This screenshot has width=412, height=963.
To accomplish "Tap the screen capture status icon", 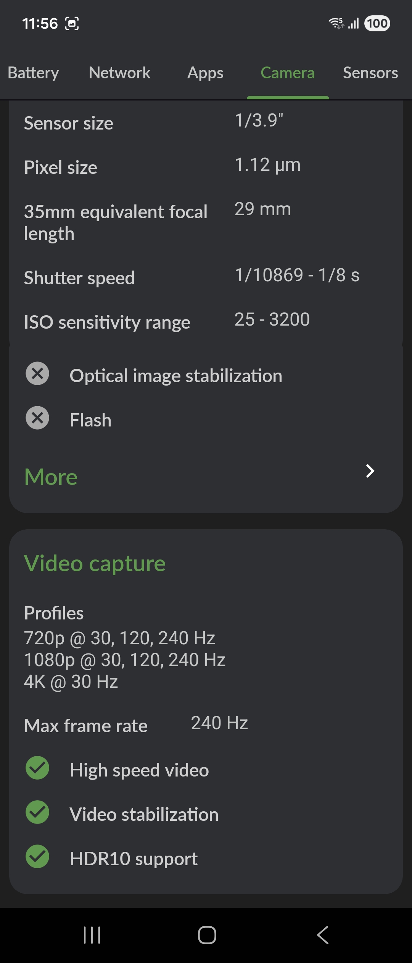I will pos(72,24).
